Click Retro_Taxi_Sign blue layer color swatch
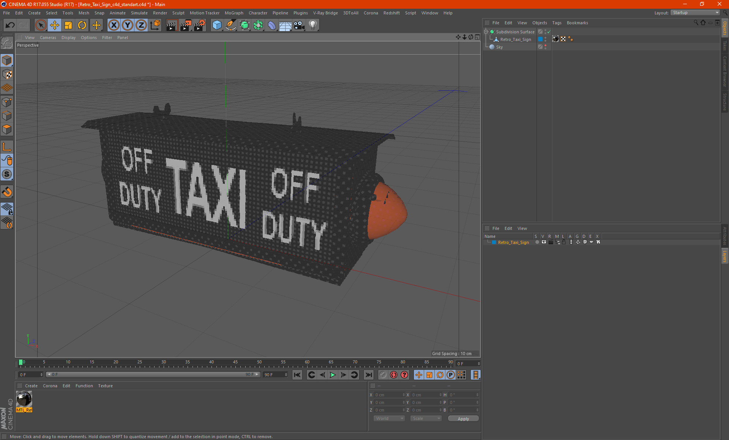The image size is (729, 440). [x=540, y=39]
